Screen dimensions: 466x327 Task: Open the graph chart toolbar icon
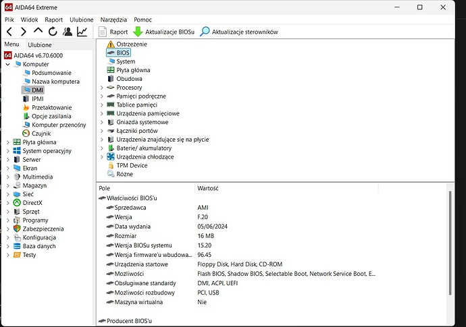pyautogui.click(x=82, y=32)
